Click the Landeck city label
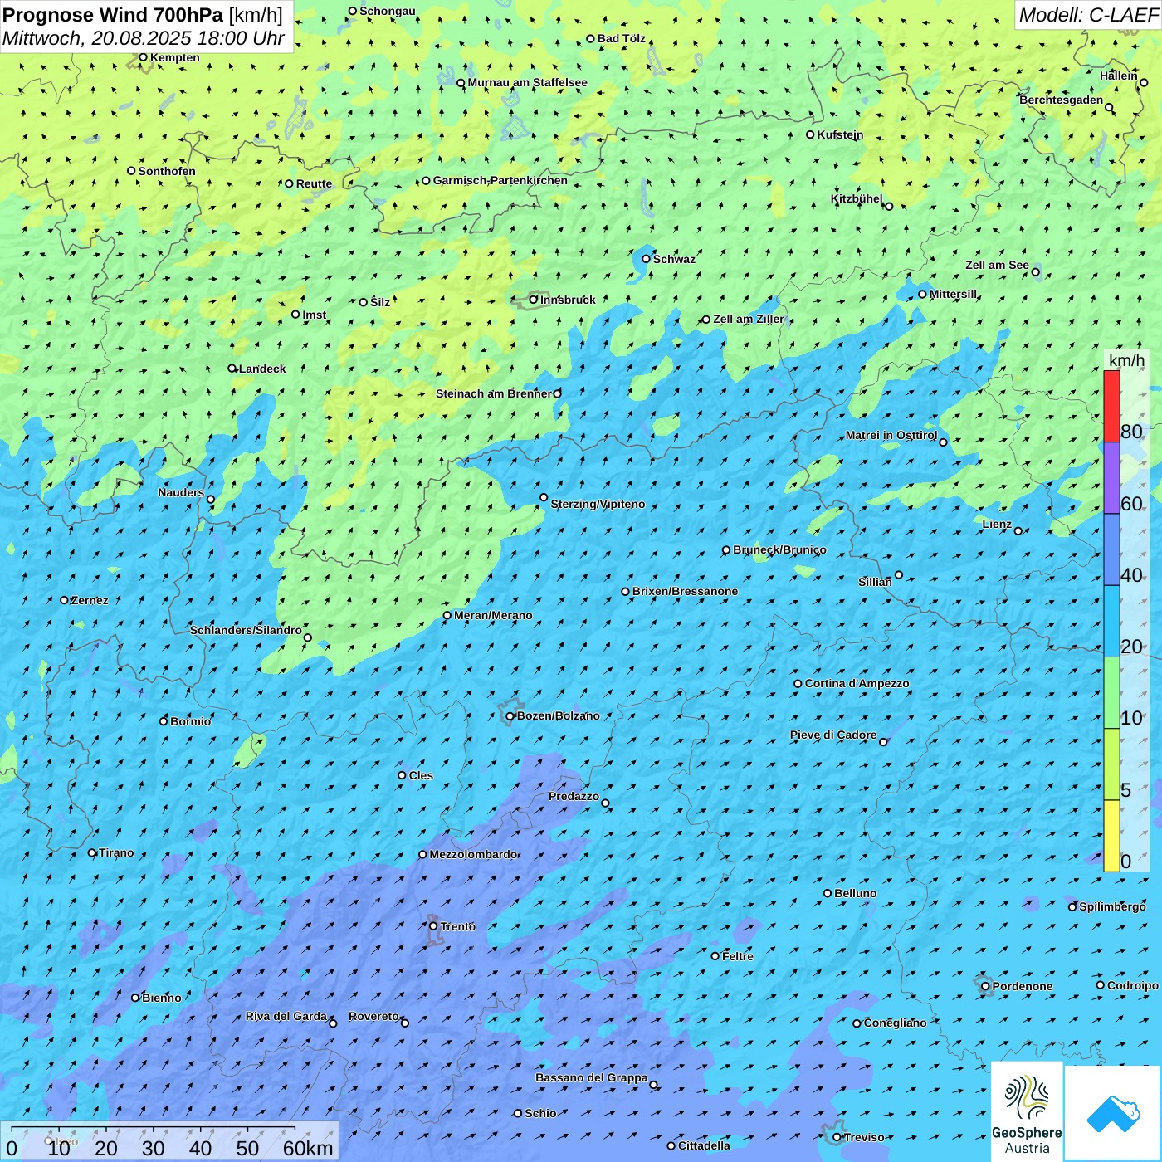Viewport: 1162px width, 1162px height. click(262, 369)
